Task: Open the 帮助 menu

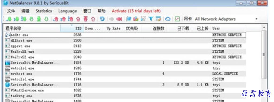Action: point(102,11)
